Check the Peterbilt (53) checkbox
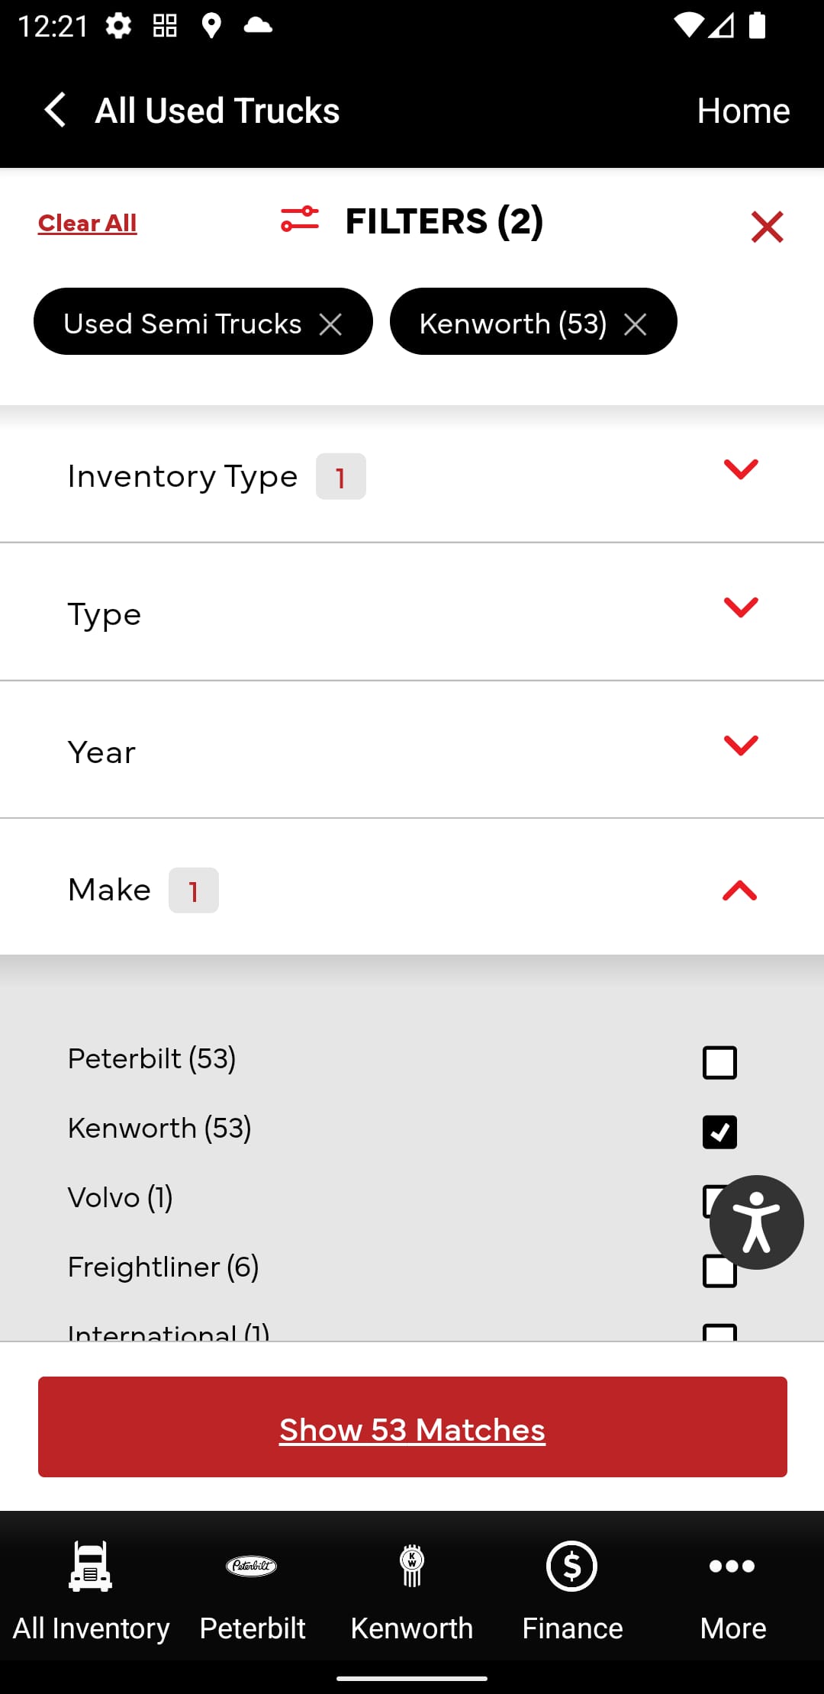This screenshot has height=1694, width=824. point(718,1061)
